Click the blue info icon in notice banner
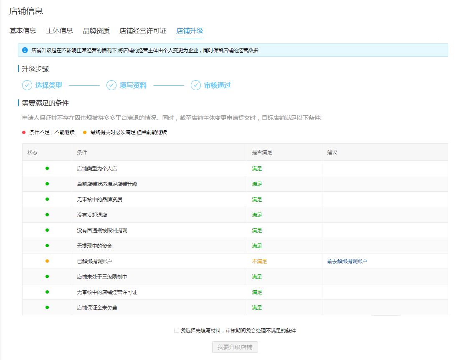Image resolution: width=456 pixels, height=360 pixels. 25,50
